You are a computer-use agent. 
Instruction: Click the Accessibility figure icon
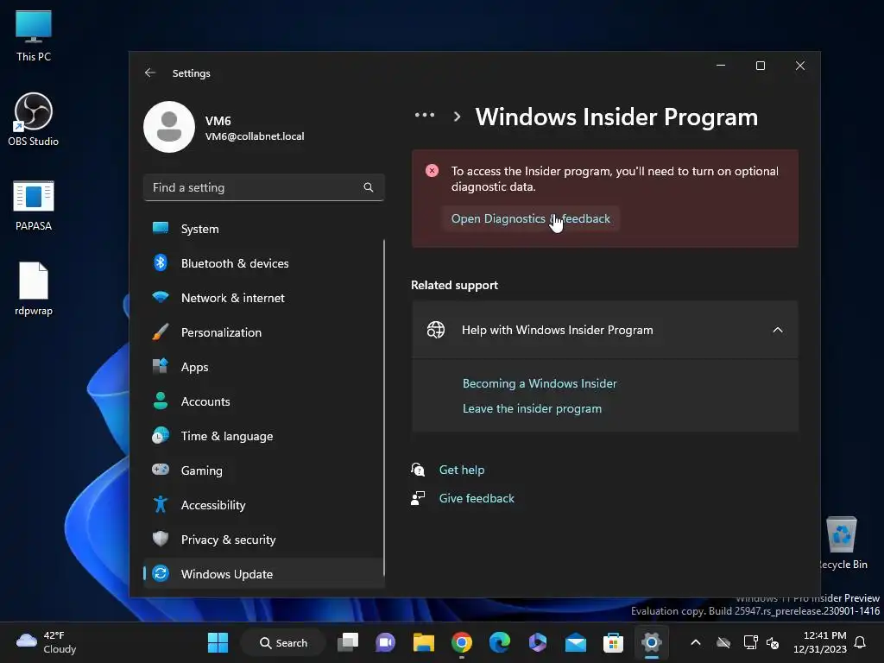[x=161, y=504]
